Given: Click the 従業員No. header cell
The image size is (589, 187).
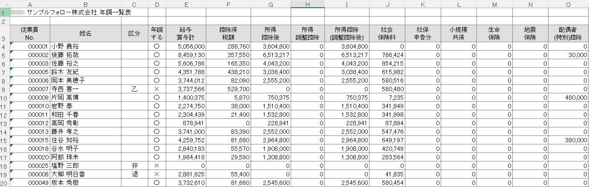Looking at the screenshot, I should pyautogui.click(x=30, y=34).
